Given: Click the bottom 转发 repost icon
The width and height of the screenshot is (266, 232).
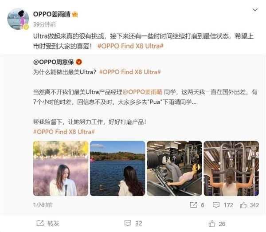Looking at the screenshot, I should click(40, 223).
